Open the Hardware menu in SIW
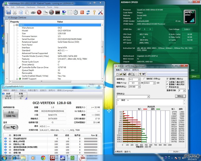The width and height of the screenshot is (201, 161). click(31, 7)
